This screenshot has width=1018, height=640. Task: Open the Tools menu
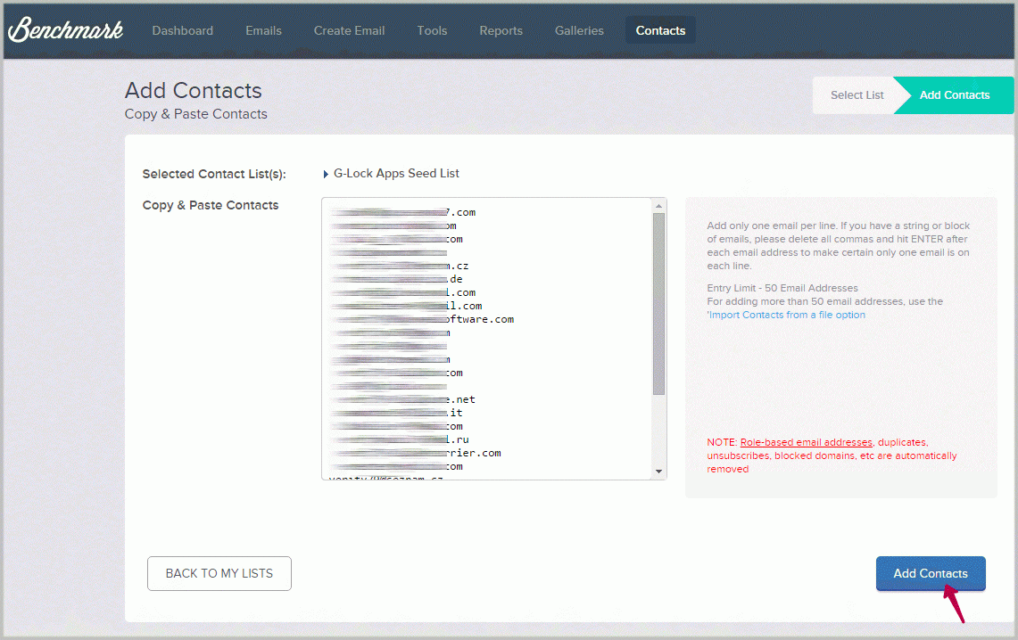(432, 30)
